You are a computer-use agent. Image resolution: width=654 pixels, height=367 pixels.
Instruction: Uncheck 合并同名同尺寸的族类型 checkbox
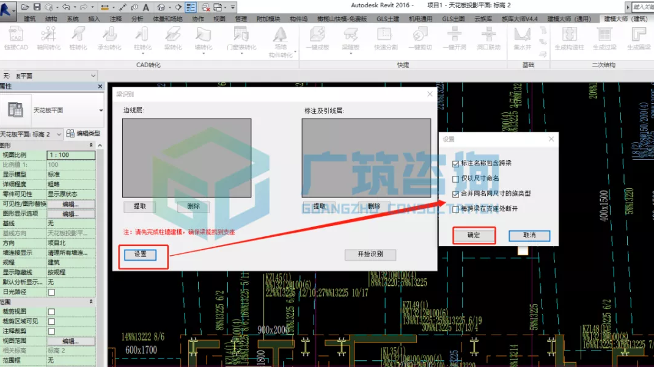[455, 194]
